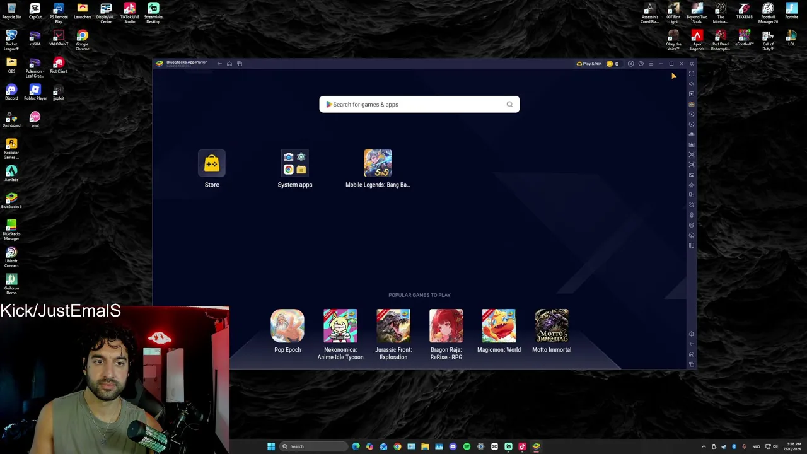Click the search magnifier icon in BlueStacks
807x454 pixels.
pos(509,105)
